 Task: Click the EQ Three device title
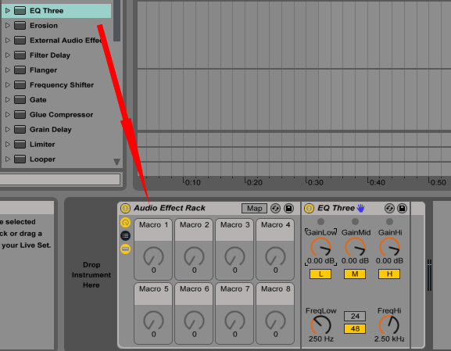pyautogui.click(x=336, y=208)
